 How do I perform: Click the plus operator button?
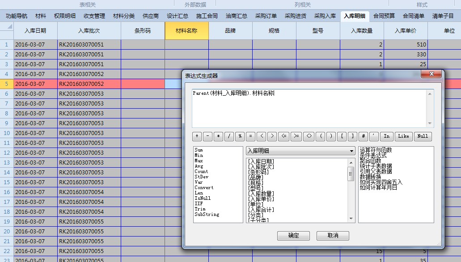[197, 136]
